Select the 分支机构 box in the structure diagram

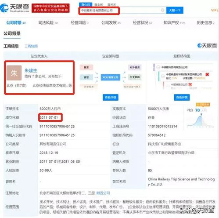[x=135, y=77]
